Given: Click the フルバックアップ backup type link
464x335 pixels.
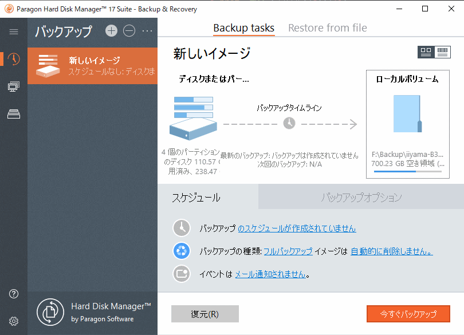Looking at the screenshot, I should point(288,251).
